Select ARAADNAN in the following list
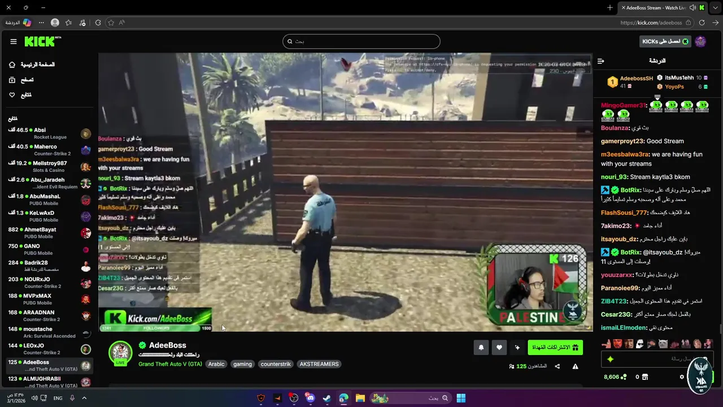The width and height of the screenshot is (723, 407). tap(50, 315)
